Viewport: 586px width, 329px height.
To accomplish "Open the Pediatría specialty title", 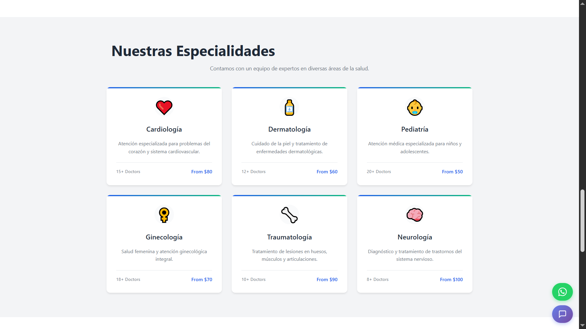I will pos(414,129).
